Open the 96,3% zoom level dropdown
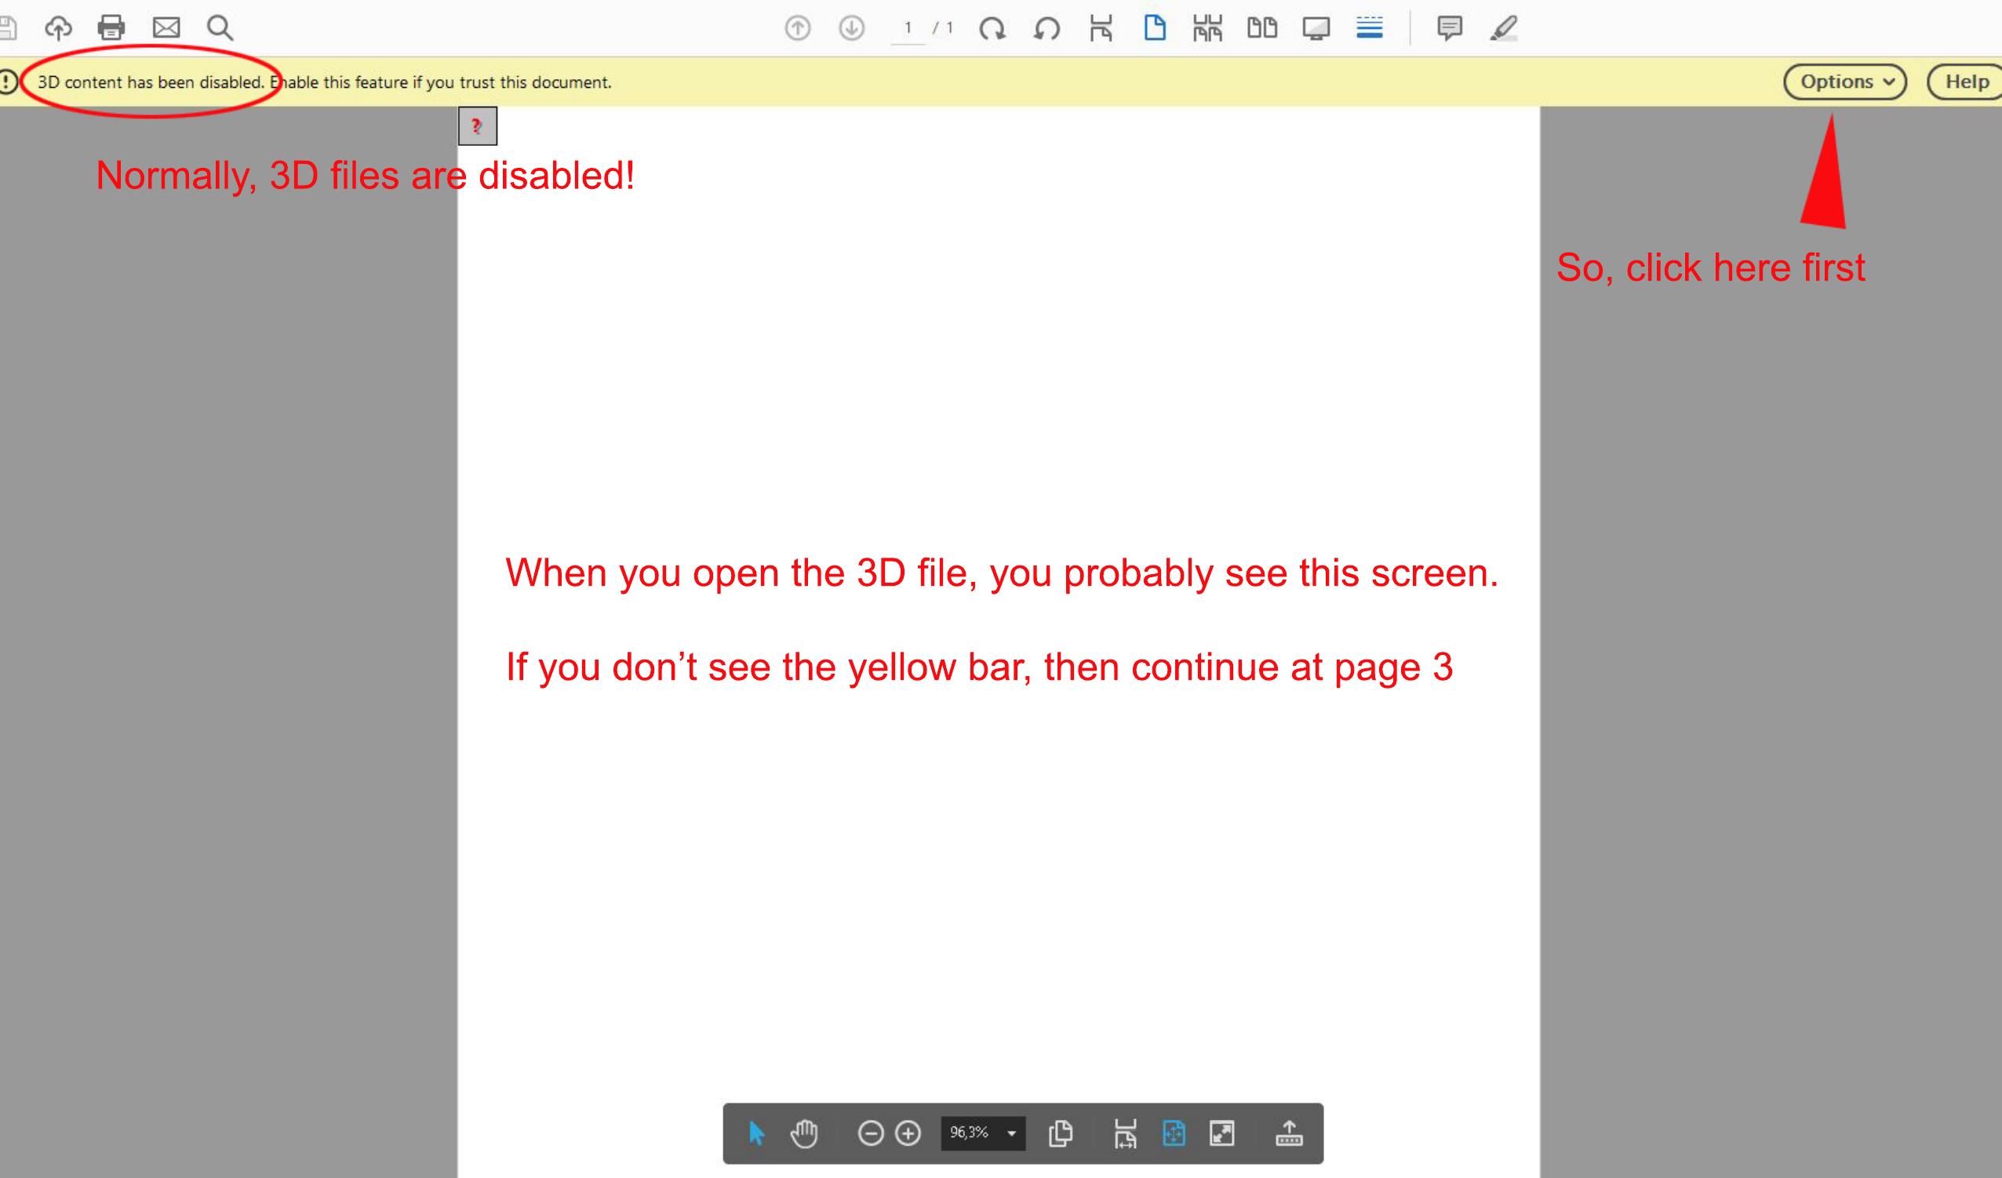This screenshot has height=1178, width=2002. click(1011, 1133)
